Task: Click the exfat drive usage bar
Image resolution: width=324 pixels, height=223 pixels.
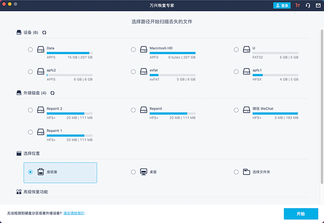Action: [x=173, y=75]
